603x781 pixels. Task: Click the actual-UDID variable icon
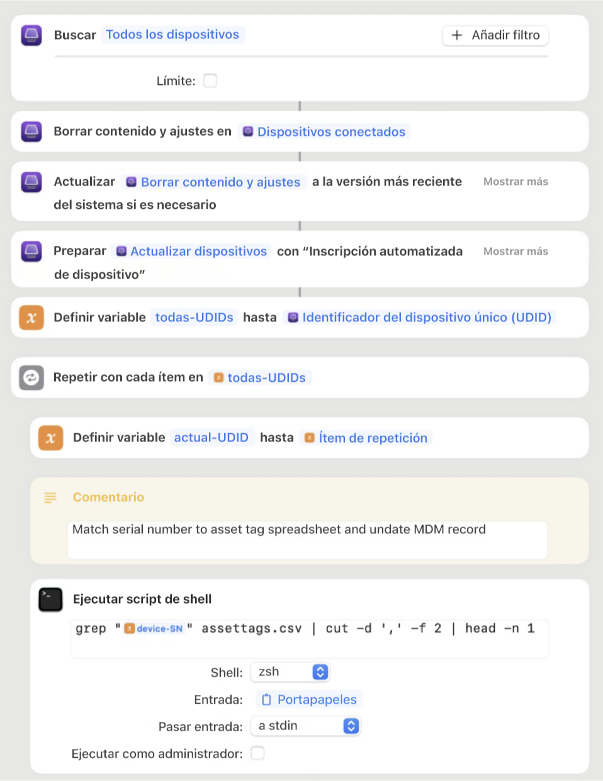(x=50, y=438)
